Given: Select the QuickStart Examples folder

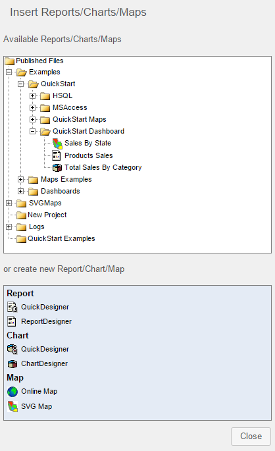Looking at the screenshot, I should click(61, 238).
